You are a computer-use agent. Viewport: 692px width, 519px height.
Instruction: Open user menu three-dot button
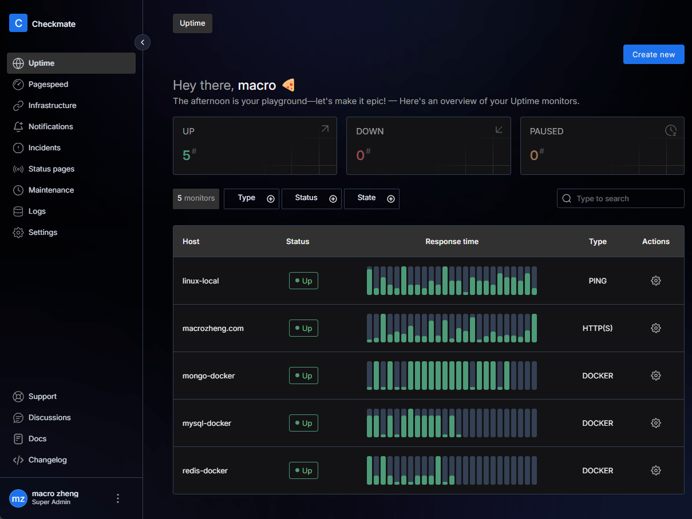(118, 498)
